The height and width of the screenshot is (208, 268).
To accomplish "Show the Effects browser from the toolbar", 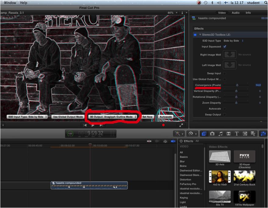I will tap(204, 134).
